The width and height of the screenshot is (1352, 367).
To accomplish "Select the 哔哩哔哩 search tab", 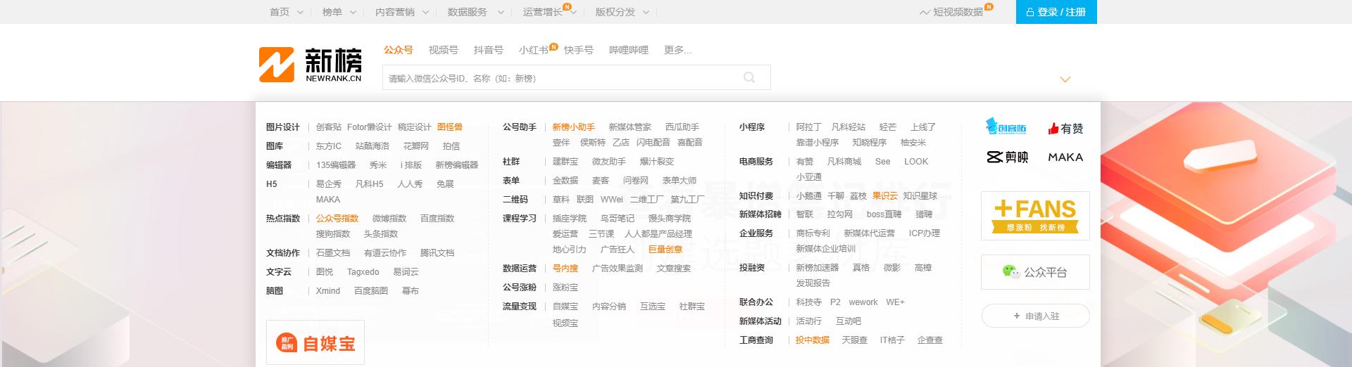I will [629, 50].
